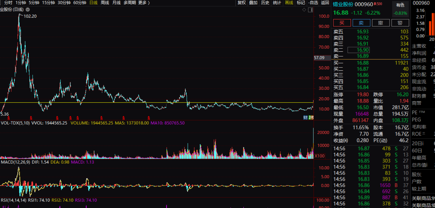Click the trade tick with volume 887
Image resolution: width=435 pixels, height=208 pixels.
(386, 197)
